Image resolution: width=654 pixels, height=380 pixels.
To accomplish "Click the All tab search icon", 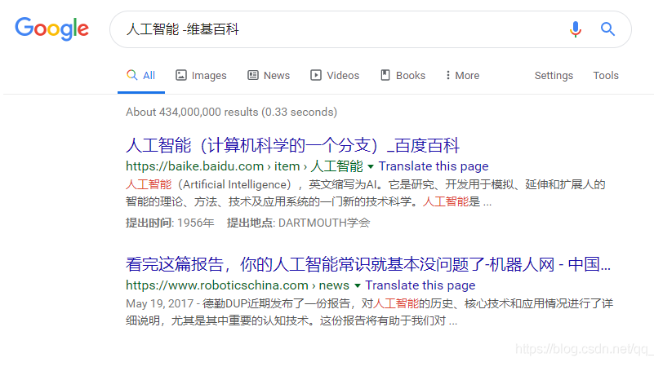I will [131, 75].
